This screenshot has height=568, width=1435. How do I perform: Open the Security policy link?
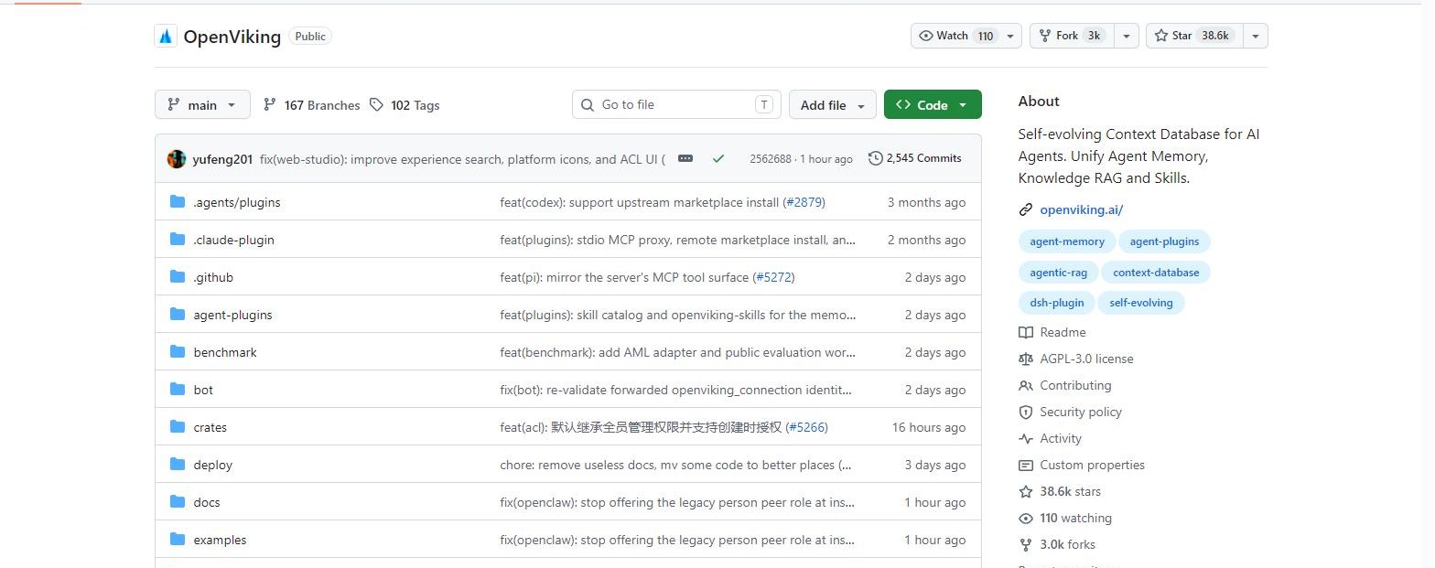pos(1070,412)
